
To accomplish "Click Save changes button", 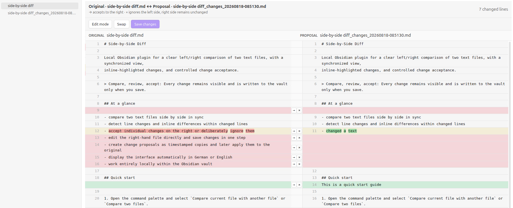I will (145, 24).
